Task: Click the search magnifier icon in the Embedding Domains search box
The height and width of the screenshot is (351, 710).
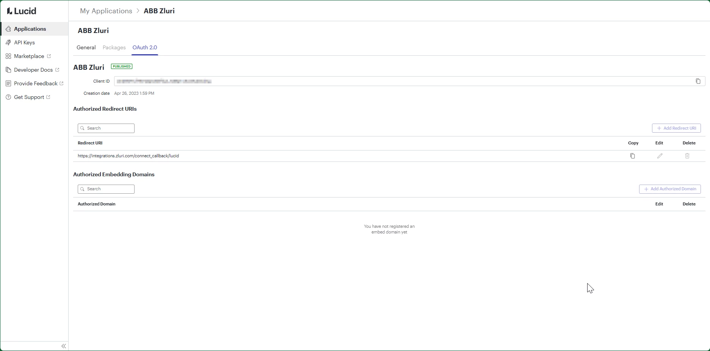Action: pos(82,189)
